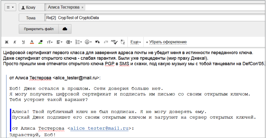Screen dimensions: 266x138
Task: Open alice_tester@mail.ru link in quoted text
Action: (99, 128)
